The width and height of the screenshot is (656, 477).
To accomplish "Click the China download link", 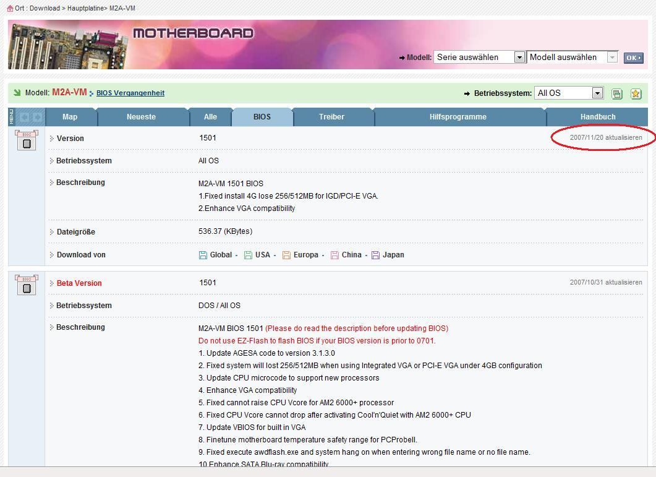I will (x=351, y=255).
